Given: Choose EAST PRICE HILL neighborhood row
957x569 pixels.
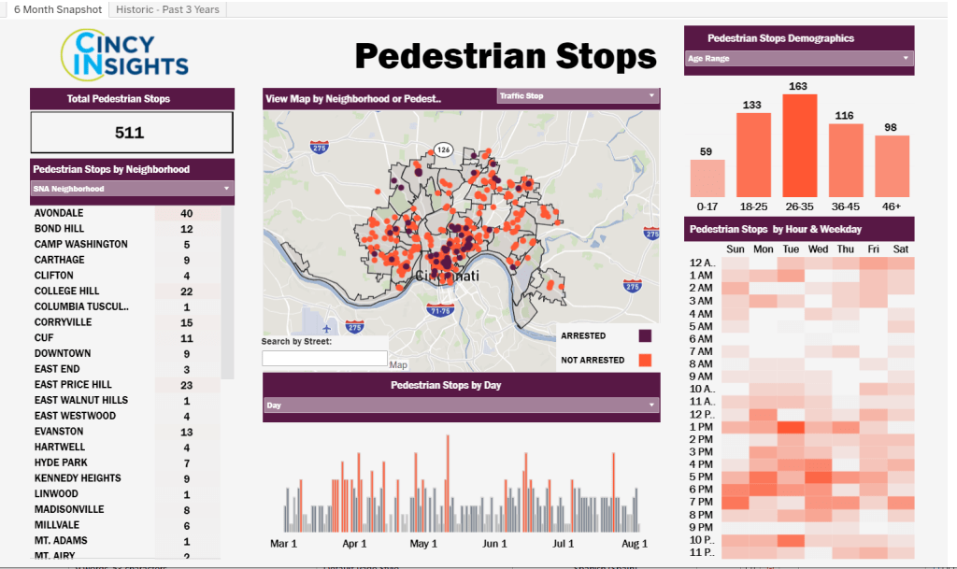Looking at the screenshot, I should click(74, 384).
